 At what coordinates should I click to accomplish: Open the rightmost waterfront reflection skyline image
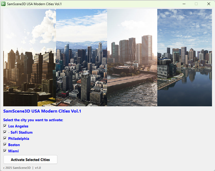point(185,58)
